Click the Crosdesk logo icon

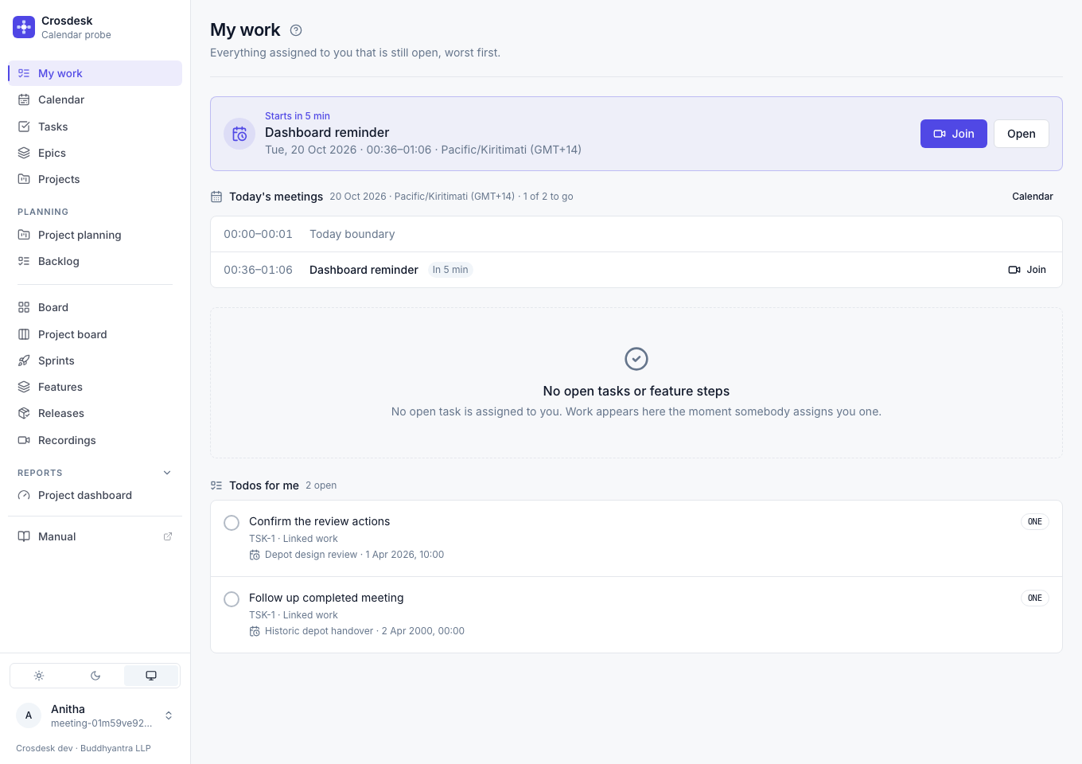coord(24,27)
